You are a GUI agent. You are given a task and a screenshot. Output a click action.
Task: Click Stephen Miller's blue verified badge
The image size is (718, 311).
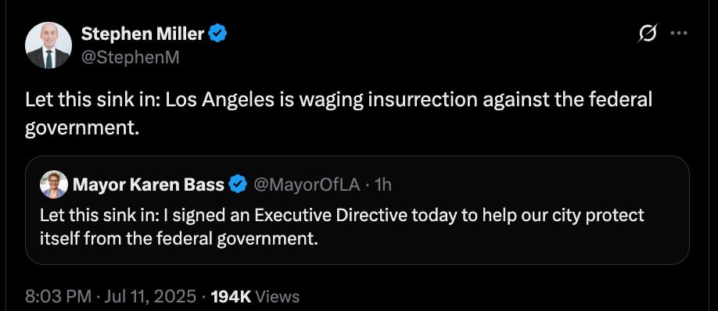tap(218, 34)
